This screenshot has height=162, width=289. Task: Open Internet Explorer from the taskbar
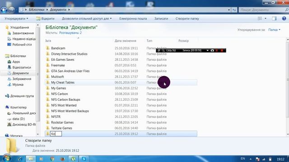click(20, 159)
